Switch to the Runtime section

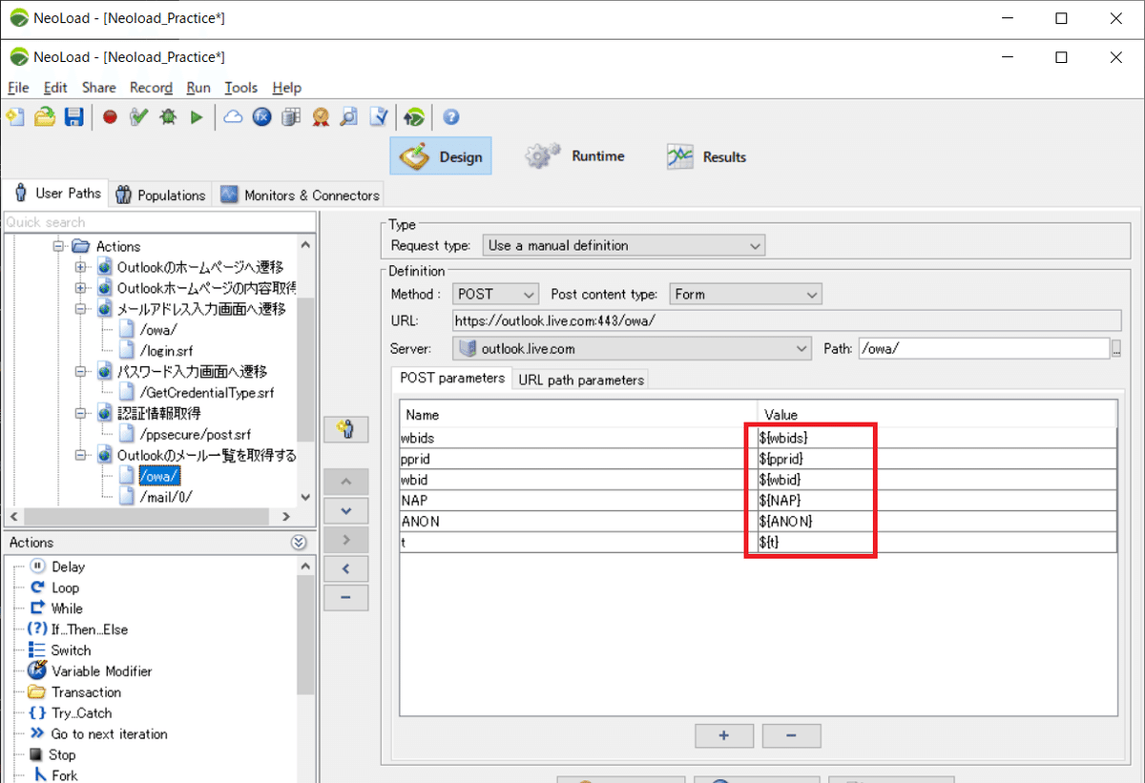[x=576, y=156]
